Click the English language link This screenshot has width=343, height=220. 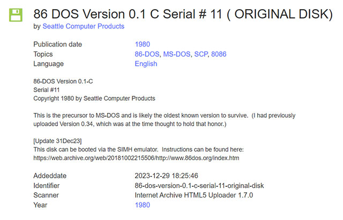(146, 64)
